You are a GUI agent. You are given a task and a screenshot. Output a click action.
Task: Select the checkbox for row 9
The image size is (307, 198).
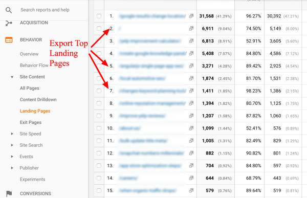tap(99, 116)
